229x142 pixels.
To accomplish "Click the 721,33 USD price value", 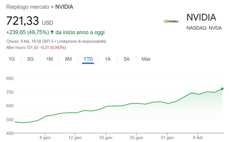I will 23,21.
